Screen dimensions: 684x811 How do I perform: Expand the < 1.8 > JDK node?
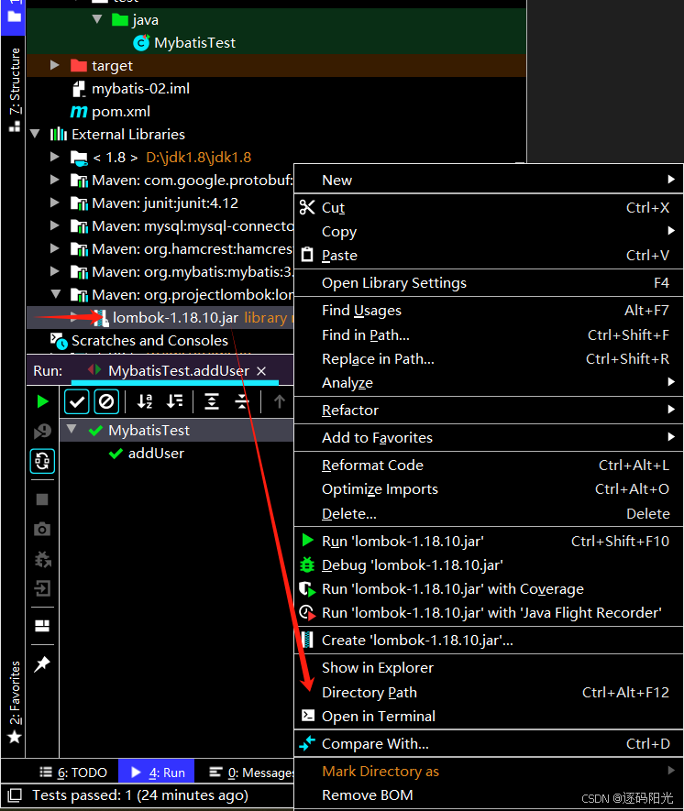pyautogui.click(x=54, y=157)
